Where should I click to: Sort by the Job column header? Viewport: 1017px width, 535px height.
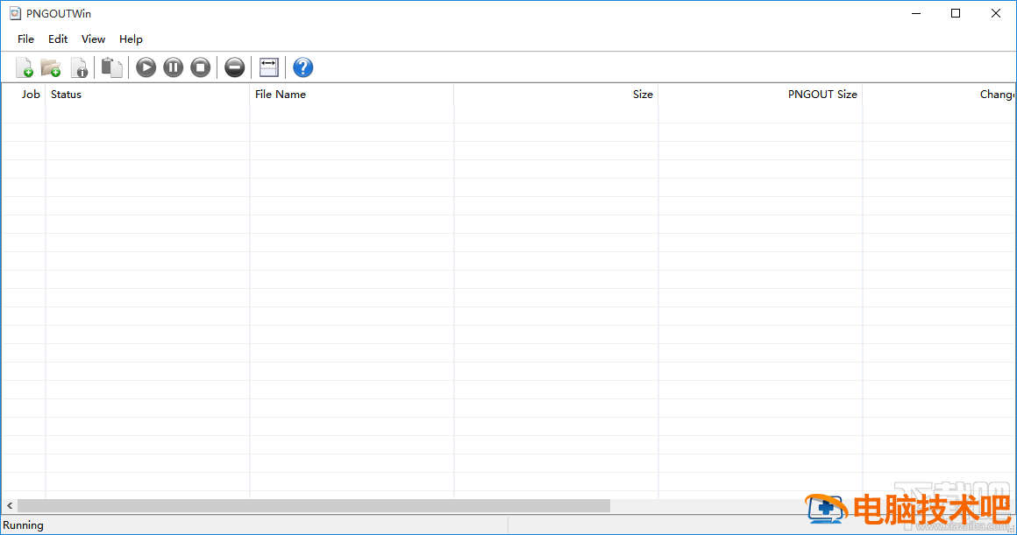pos(24,95)
